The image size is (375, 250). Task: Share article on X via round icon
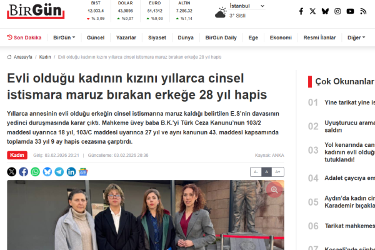pyautogui.click(x=11, y=172)
